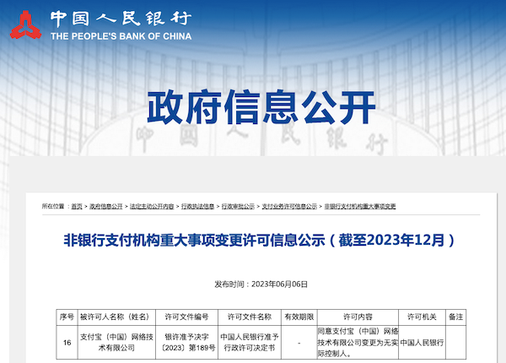The height and width of the screenshot is (363, 506).
Task: Navigate to 行政审批公示 breadcrumb link
Action: [x=238, y=206]
